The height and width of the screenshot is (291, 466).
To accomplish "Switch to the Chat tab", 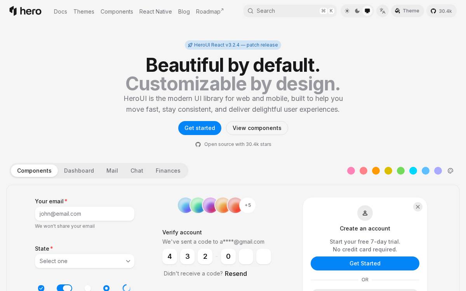I will point(137,171).
